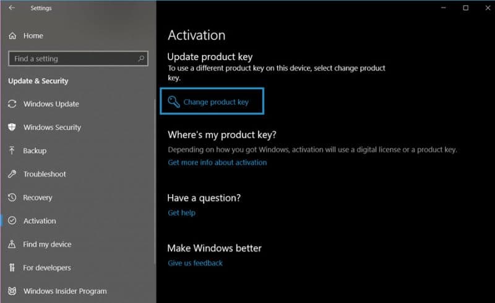Viewport: 495px width, 303px height.
Task: Click the Give us feedback link
Action: (195, 263)
